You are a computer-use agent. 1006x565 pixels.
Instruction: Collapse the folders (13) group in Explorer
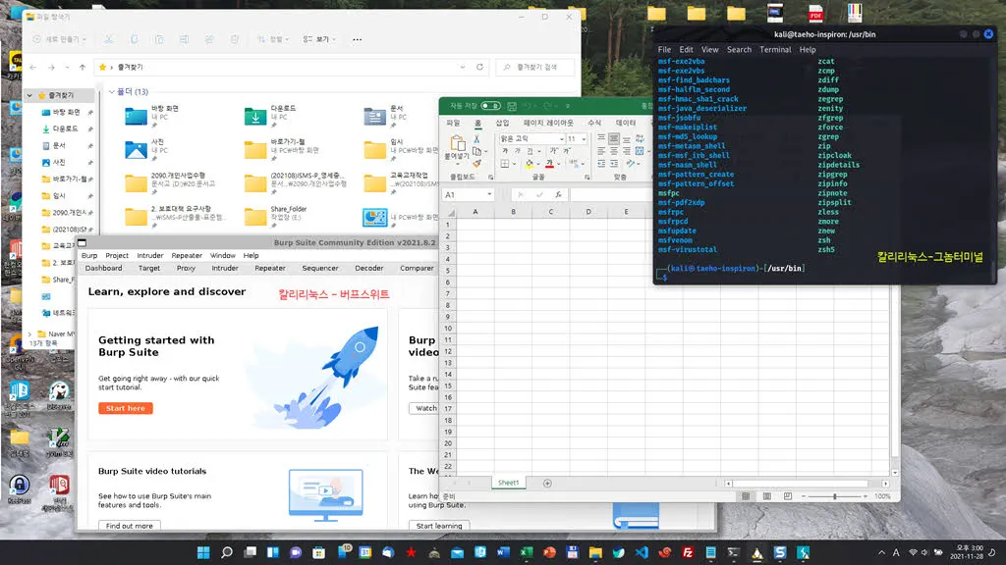pyautogui.click(x=112, y=92)
